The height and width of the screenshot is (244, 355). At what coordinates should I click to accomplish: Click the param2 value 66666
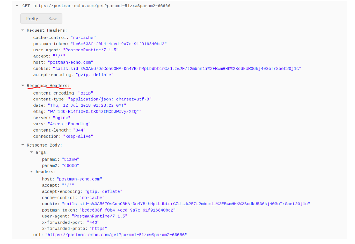(70, 166)
